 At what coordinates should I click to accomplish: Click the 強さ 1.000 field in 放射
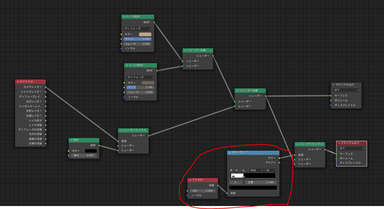point(84,156)
